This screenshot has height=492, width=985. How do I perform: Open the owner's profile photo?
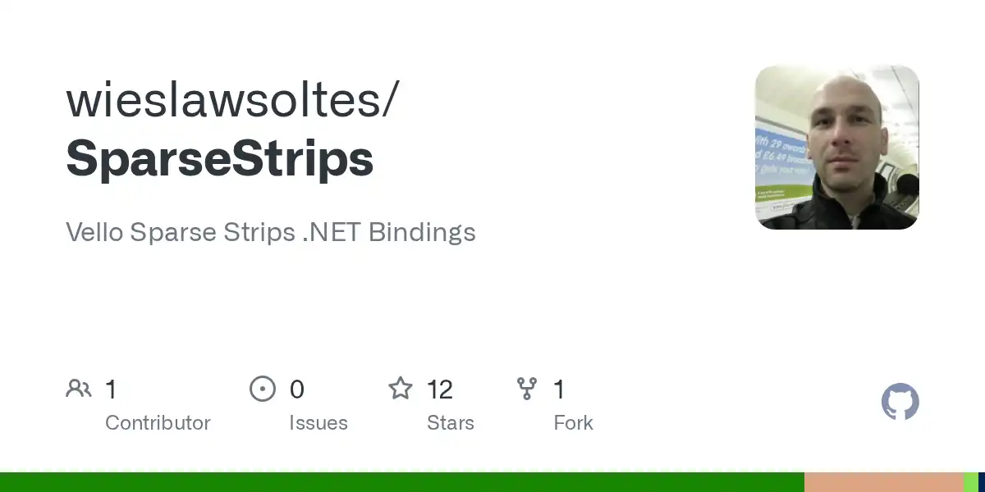[836, 147]
